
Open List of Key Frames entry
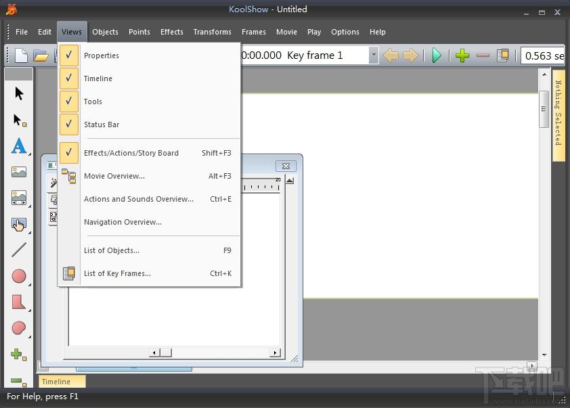(x=150, y=273)
